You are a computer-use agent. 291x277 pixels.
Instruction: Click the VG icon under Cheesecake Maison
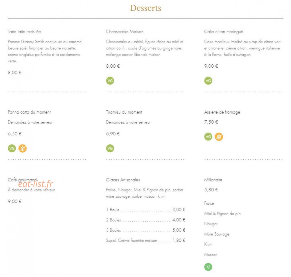pyautogui.click(x=110, y=81)
